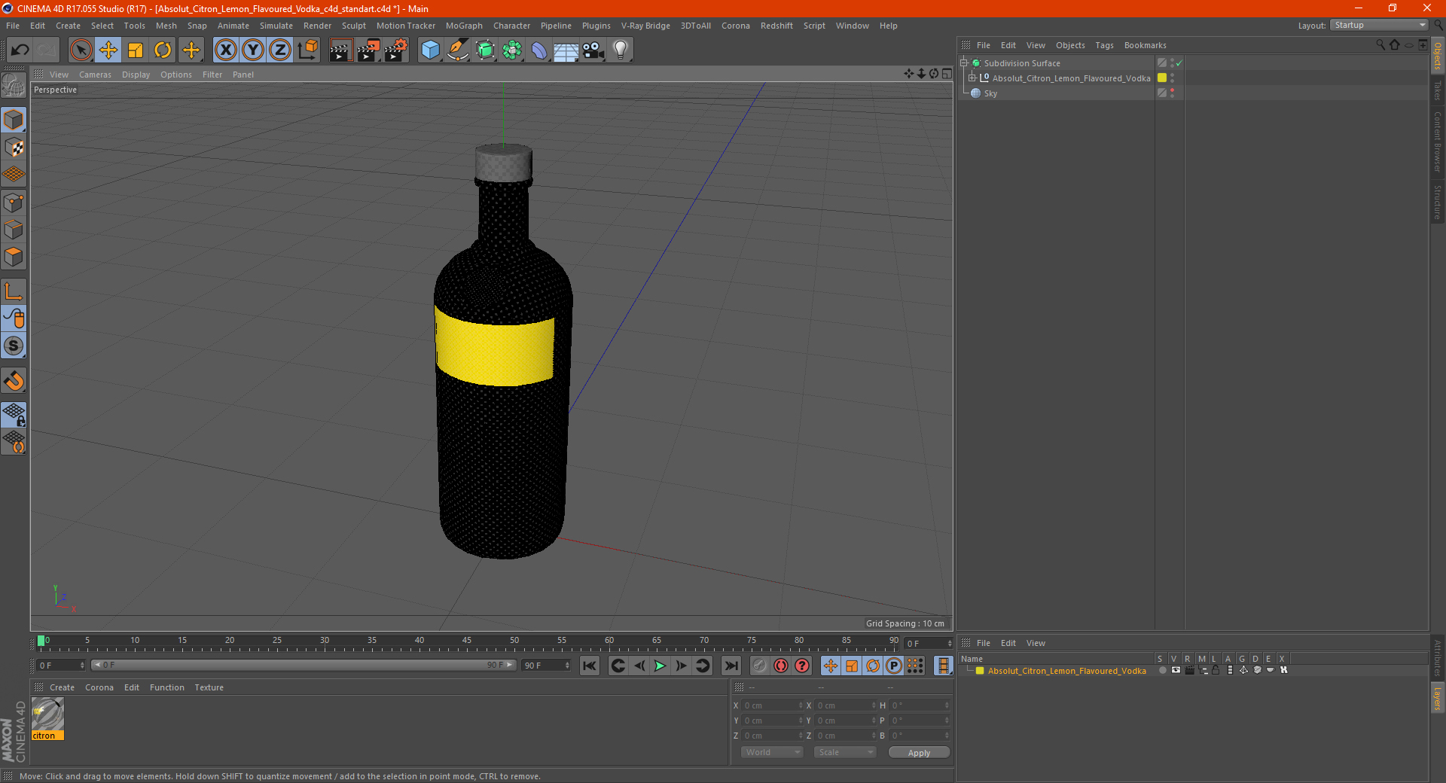Open the Texture menu in material manager

[x=209, y=687]
